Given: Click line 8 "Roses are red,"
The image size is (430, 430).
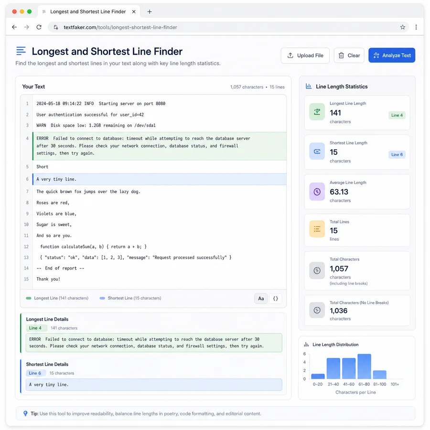Looking at the screenshot, I should pos(53,203).
